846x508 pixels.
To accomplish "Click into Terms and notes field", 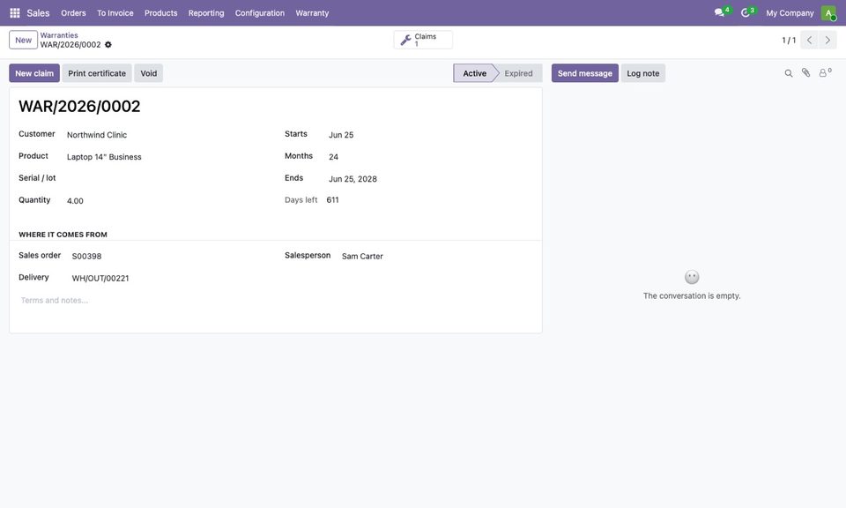I will [x=275, y=301].
